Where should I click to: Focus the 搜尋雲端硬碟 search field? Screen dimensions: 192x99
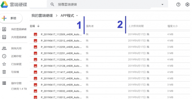[x=107, y=5]
